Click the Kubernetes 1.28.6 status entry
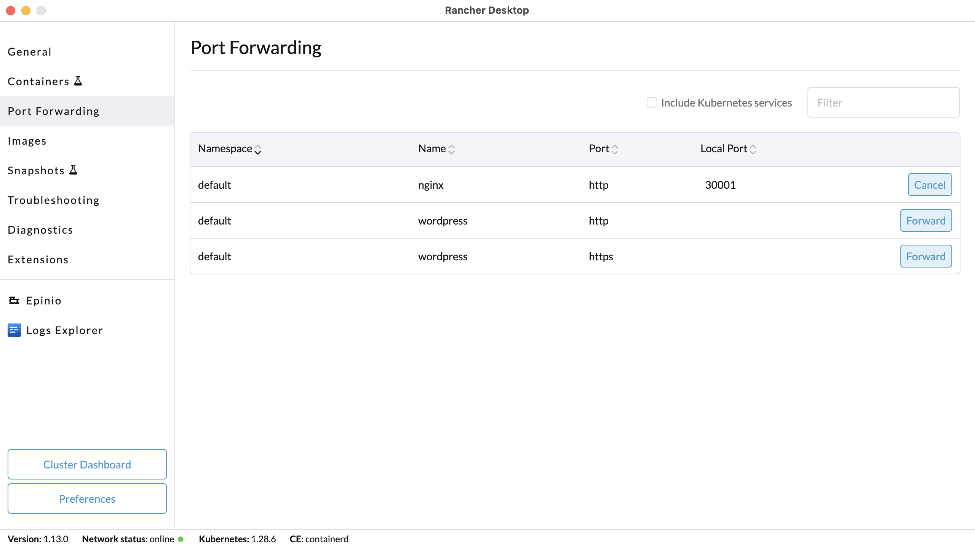 237,539
